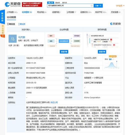Select the paid-in capital value 12000万人民币

click(90, 58)
